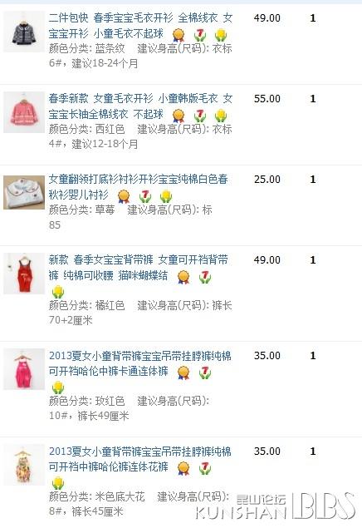Click the 7-day return icon on rose-red overalls item
Screen dimensions: 362x528
pos(205,373)
